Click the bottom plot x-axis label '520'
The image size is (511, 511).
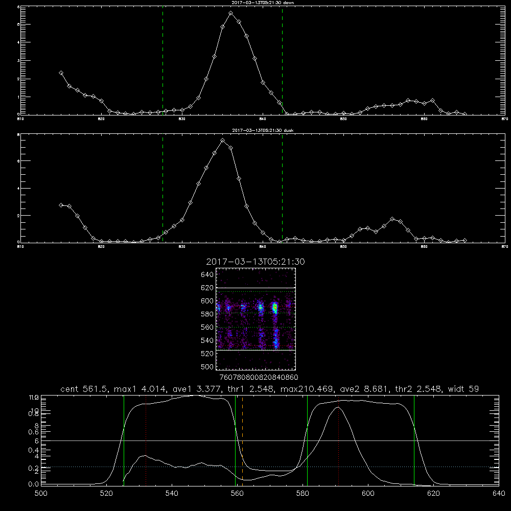106,493
